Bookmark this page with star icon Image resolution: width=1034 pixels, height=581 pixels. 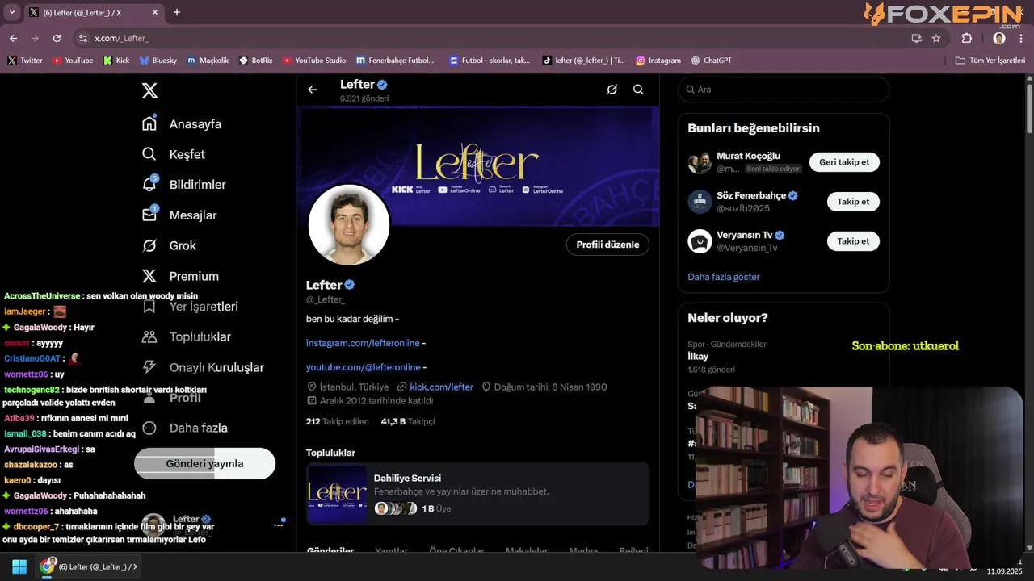coord(936,38)
